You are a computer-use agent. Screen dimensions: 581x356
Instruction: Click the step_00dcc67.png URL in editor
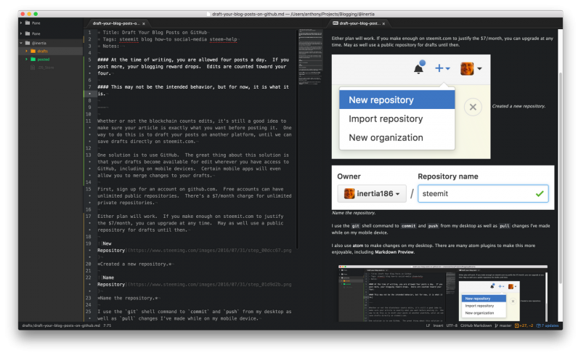pos(211,251)
